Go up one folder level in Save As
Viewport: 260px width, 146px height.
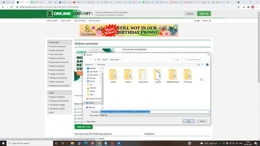click(x=95, y=60)
